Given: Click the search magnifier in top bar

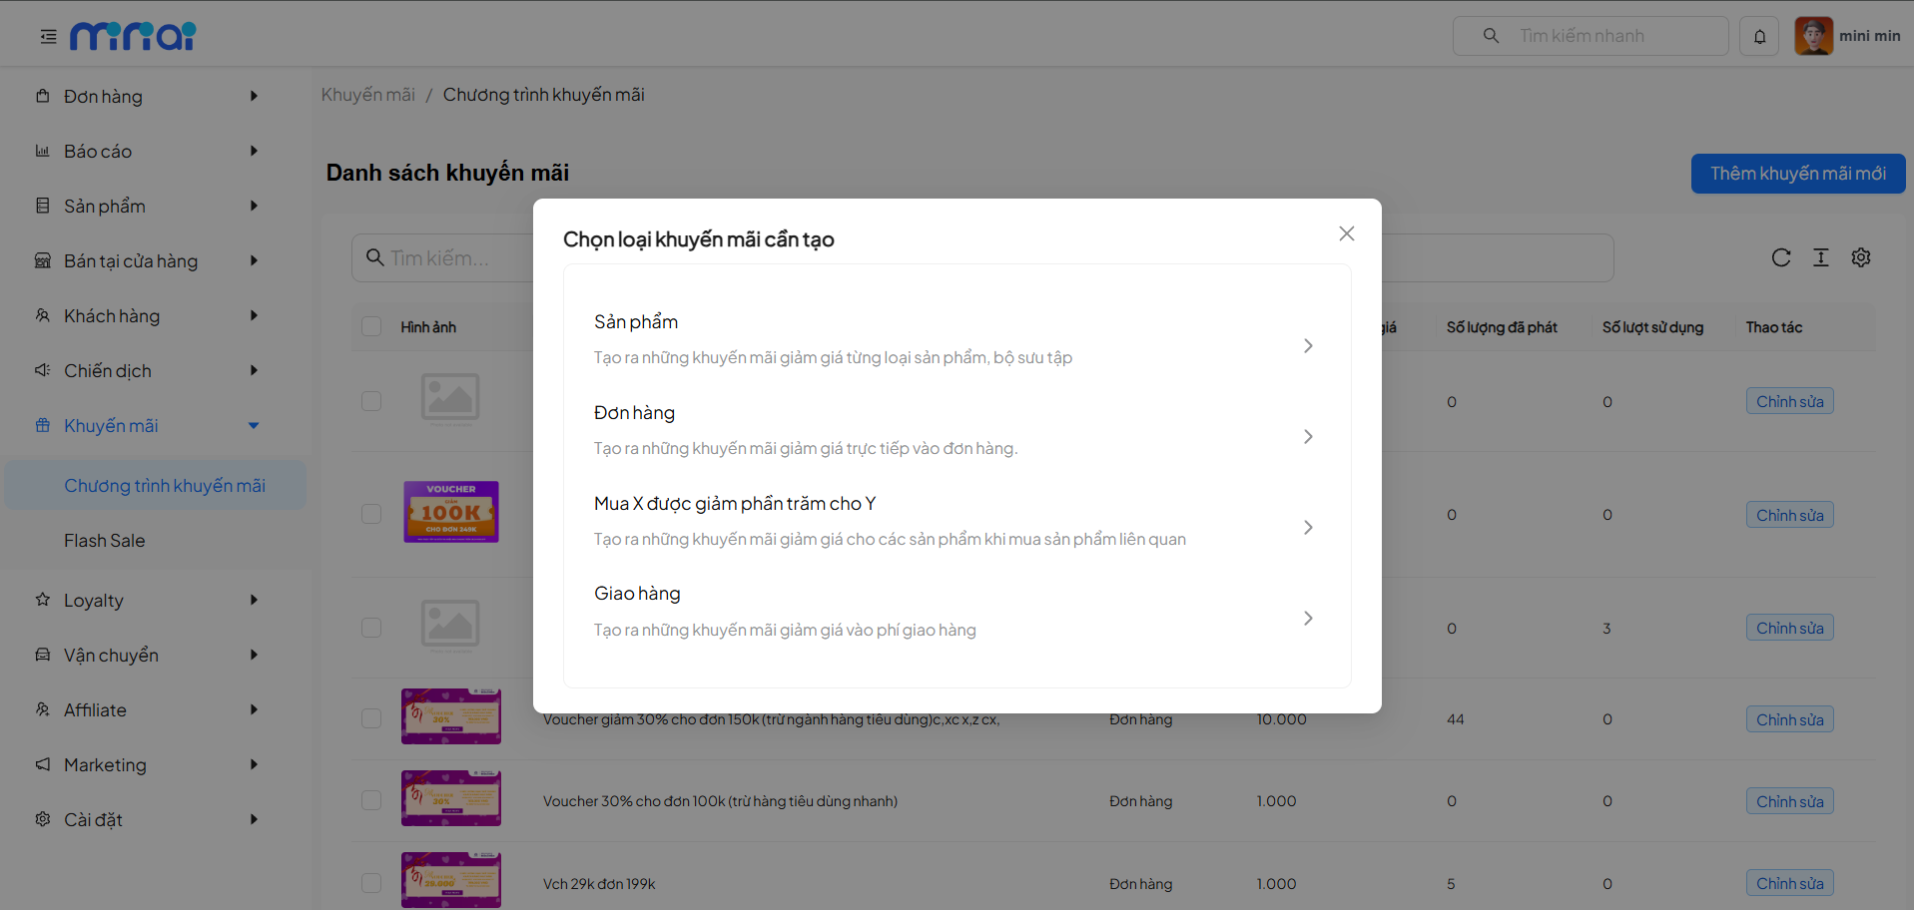Looking at the screenshot, I should [x=1491, y=36].
